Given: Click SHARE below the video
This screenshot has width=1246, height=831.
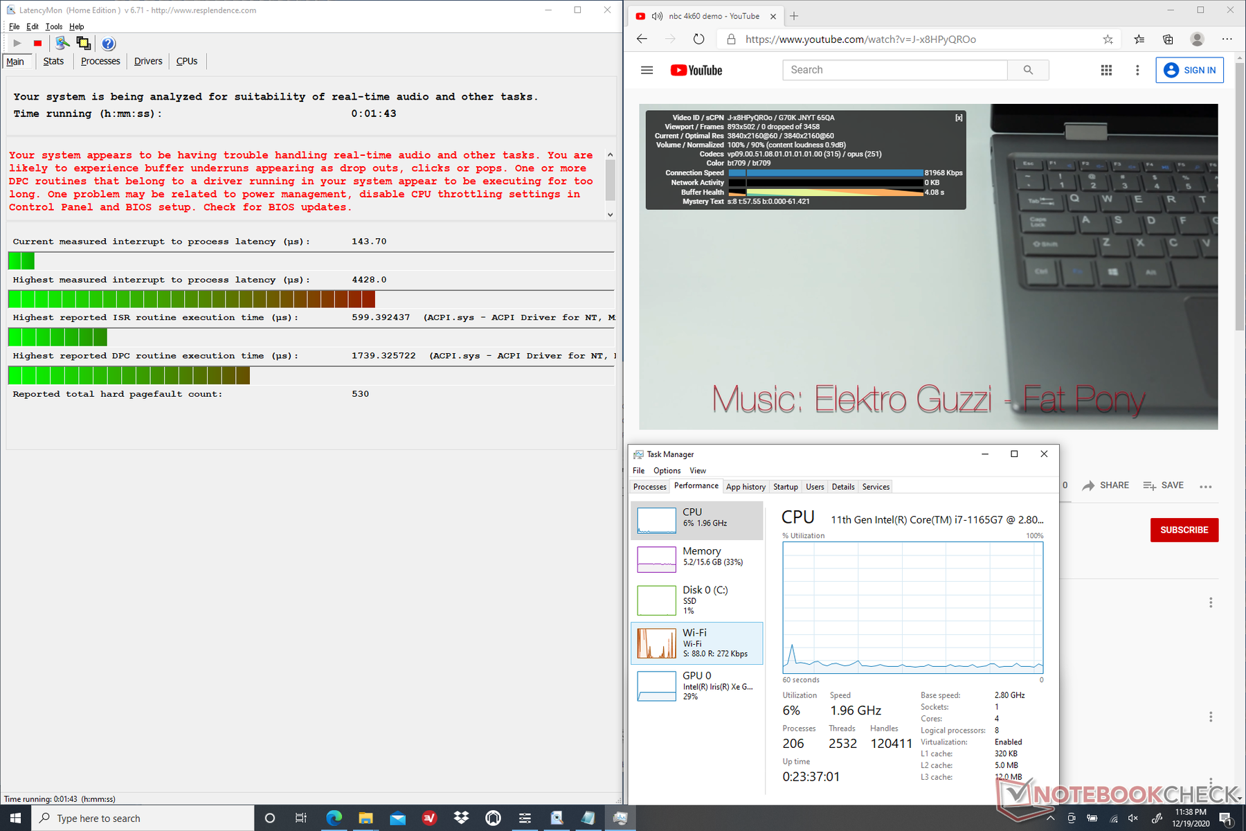Looking at the screenshot, I should tap(1105, 485).
